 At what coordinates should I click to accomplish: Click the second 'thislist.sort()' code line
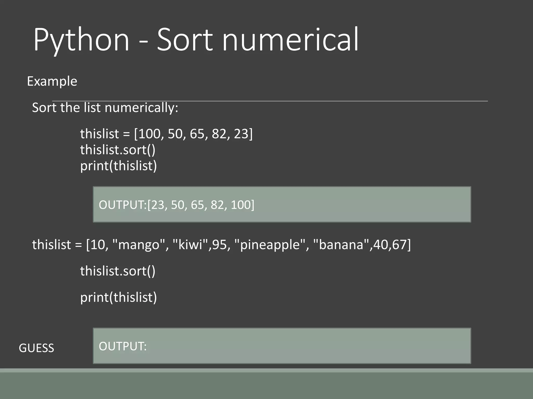(x=118, y=271)
